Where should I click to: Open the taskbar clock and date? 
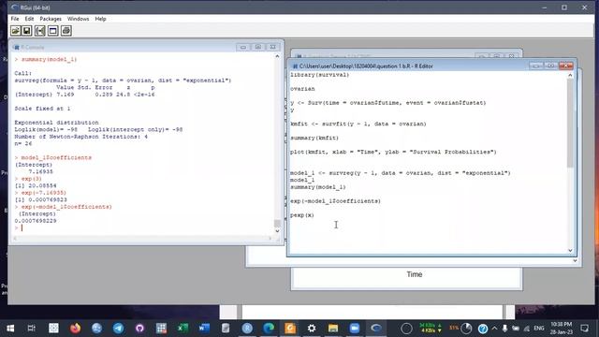pos(561,329)
